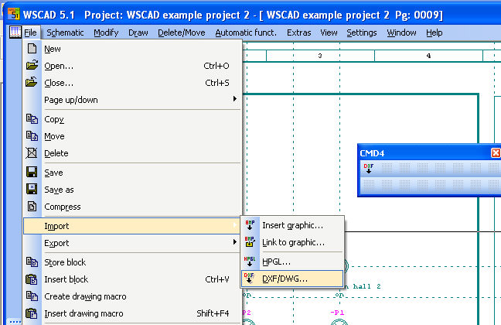
Task: Click the BMP Link to graphic icon
Action: (250, 242)
